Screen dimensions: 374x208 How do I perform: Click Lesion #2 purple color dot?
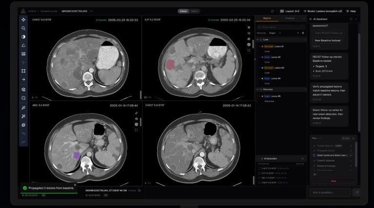coord(262,57)
